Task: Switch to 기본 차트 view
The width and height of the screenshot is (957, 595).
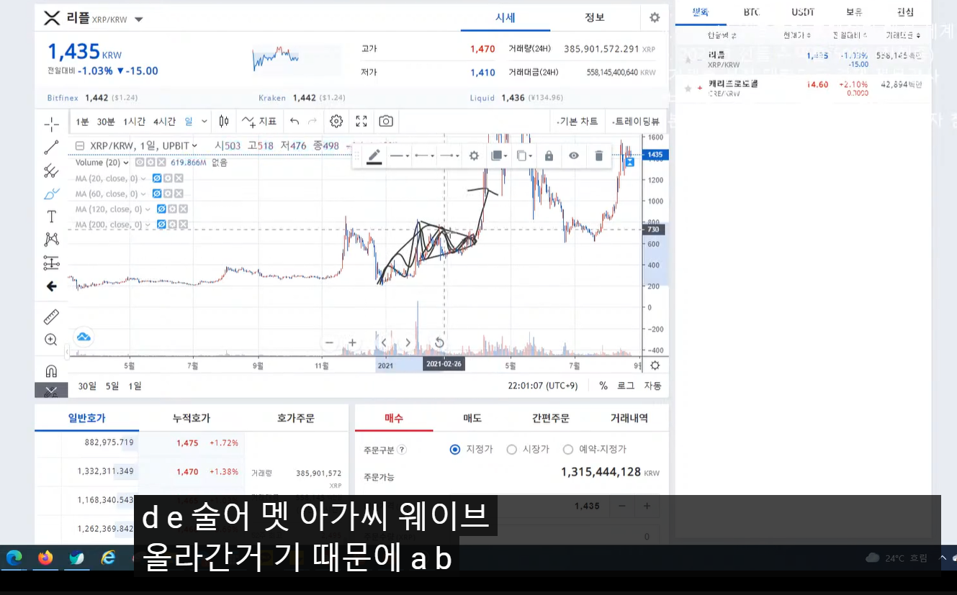Action: (578, 122)
